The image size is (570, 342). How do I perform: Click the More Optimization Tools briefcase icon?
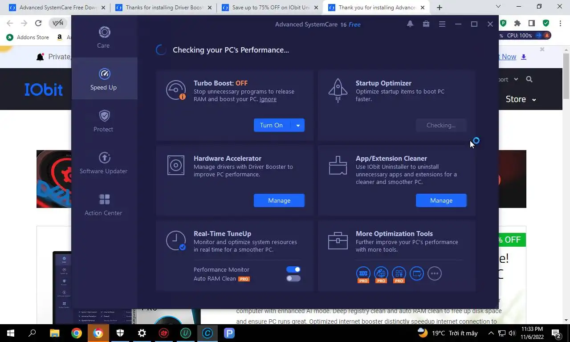tap(338, 240)
